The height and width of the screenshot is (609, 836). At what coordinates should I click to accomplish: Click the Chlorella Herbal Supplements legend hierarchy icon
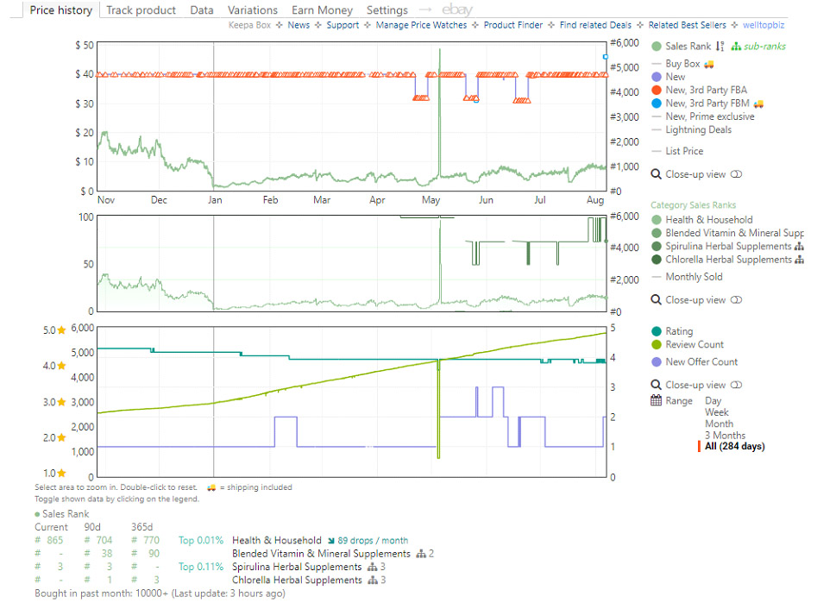[x=799, y=260]
